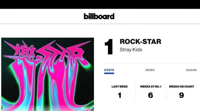Viewport: 200px width, 111px height.
Task: Select the last week value 1
Action: pos(120,95)
